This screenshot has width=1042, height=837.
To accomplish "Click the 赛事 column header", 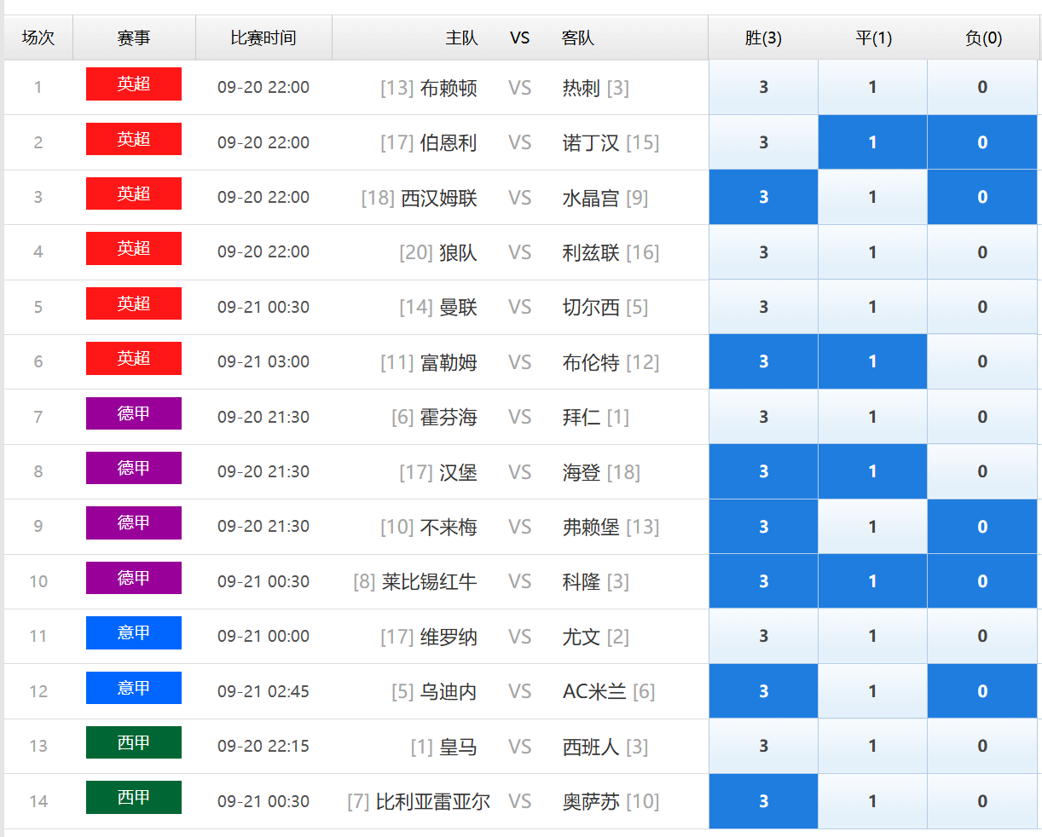I will point(134,38).
